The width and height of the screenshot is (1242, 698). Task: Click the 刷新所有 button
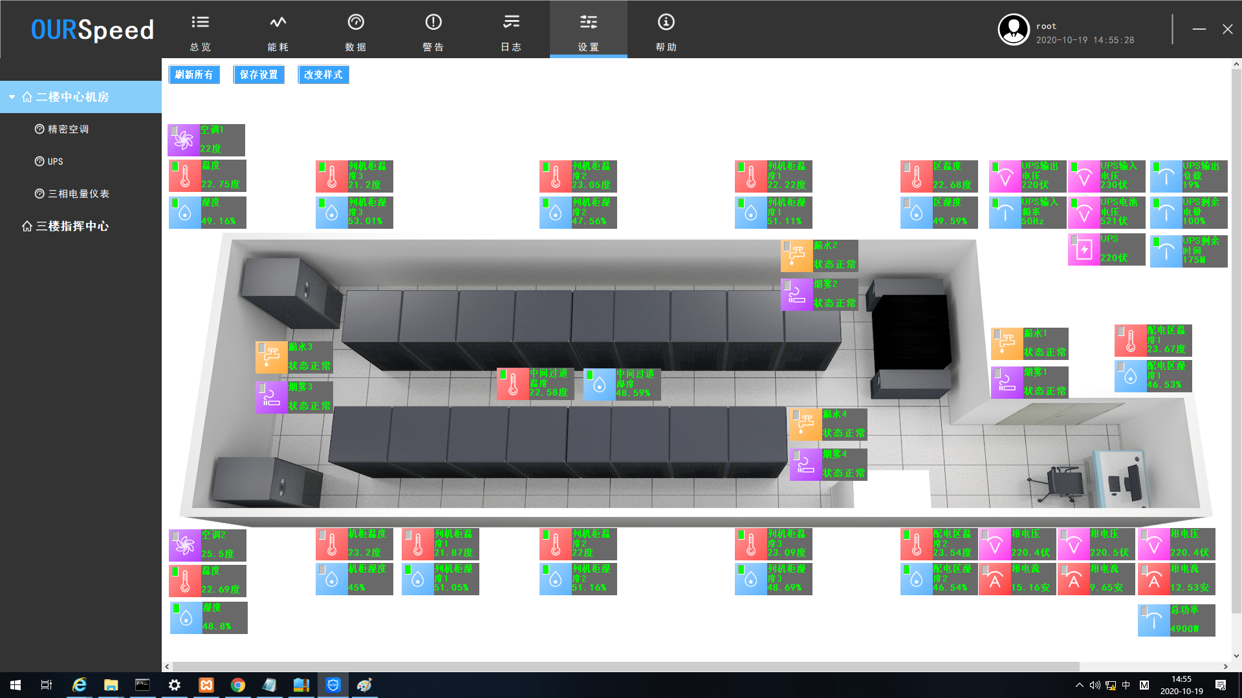(x=194, y=75)
